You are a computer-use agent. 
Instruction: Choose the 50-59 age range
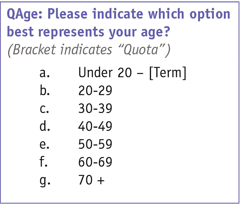(95, 144)
